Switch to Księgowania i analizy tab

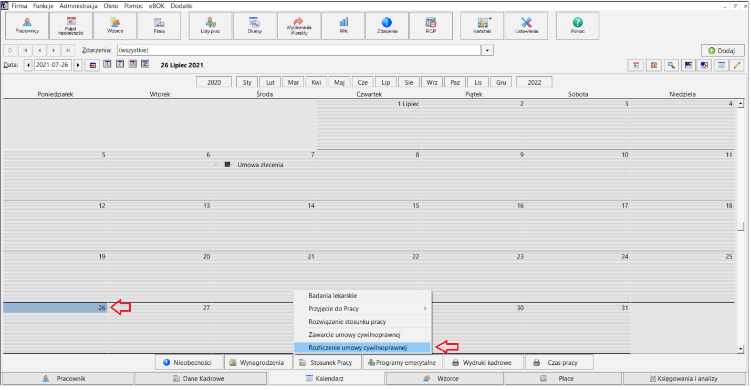coord(684,378)
